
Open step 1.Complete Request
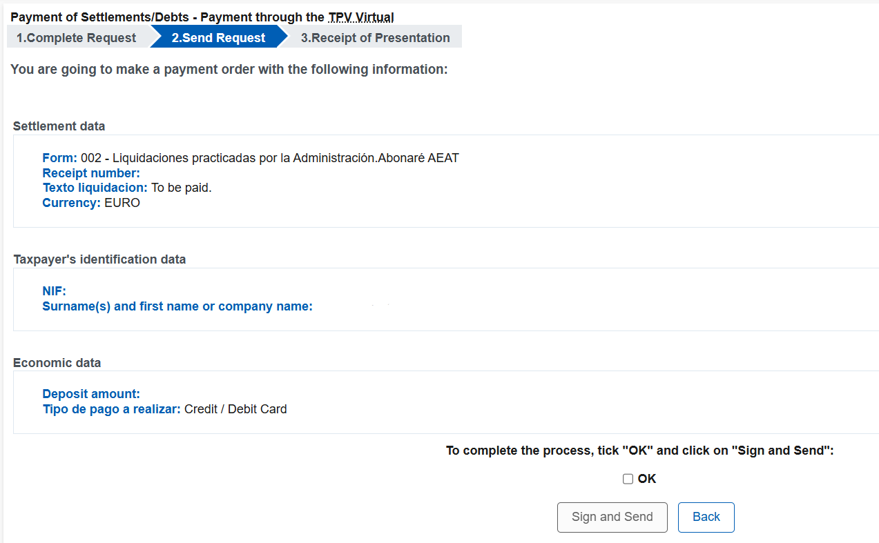point(76,37)
